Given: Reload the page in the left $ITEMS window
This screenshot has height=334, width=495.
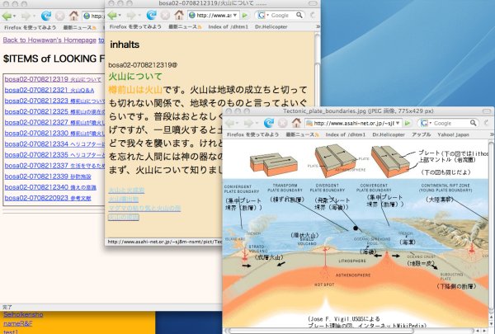Looking at the screenshot, I should click(46, 16).
